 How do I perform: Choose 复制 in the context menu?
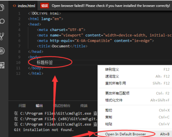(135, 117)
